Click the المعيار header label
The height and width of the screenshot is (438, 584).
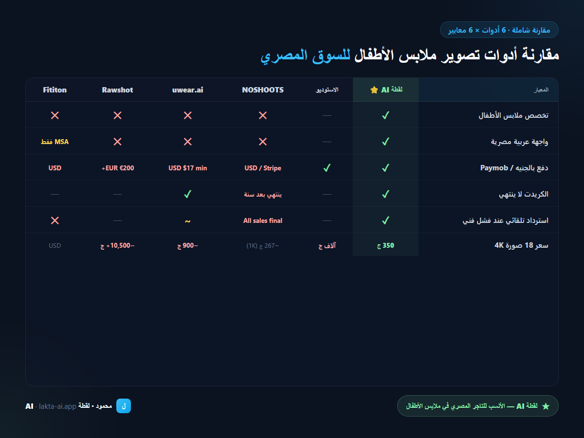tap(542, 90)
